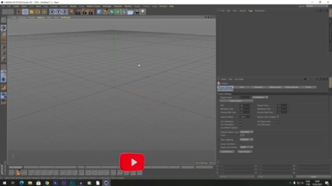The height and width of the screenshot is (186, 332).
Task: Switch to the Dynamics tab
Action: click(258, 87)
